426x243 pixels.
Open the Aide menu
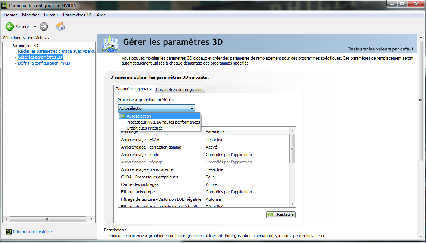click(x=101, y=15)
